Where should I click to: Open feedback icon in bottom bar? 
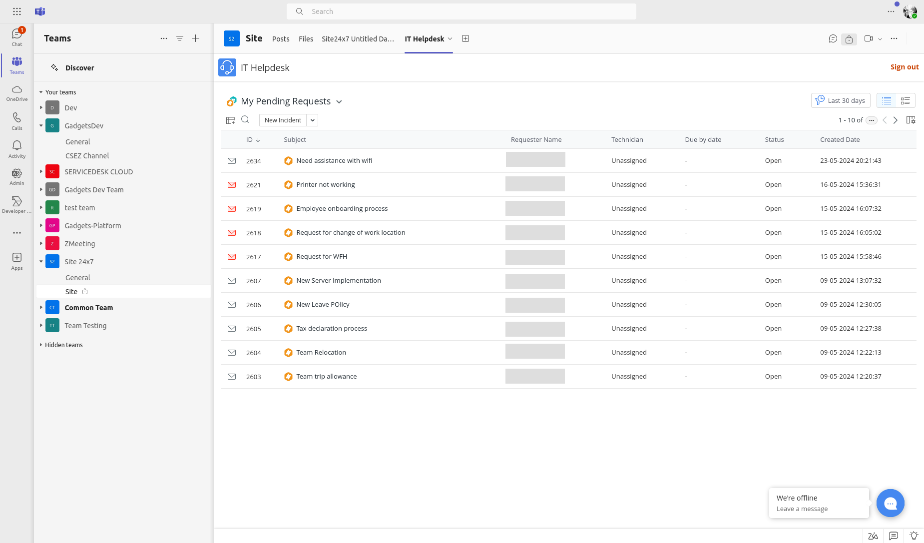894,536
